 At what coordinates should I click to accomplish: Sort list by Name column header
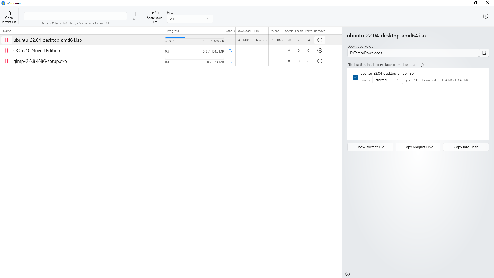point(7,31)
